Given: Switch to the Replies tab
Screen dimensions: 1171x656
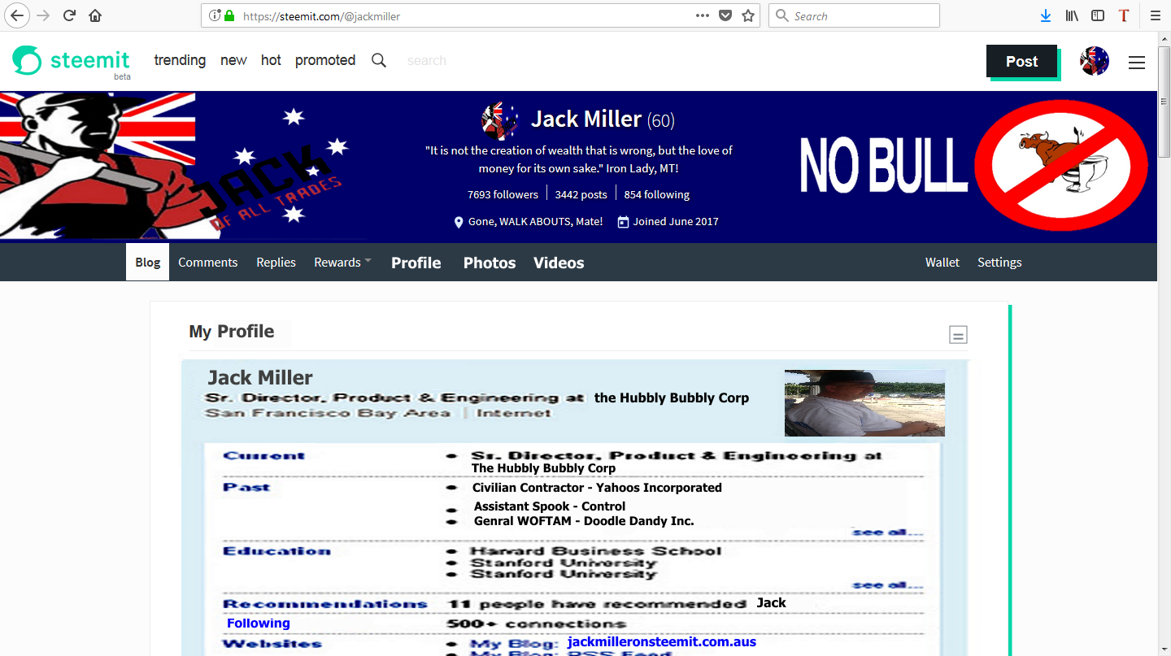Looking at the screenshot, I should point(276,262).
